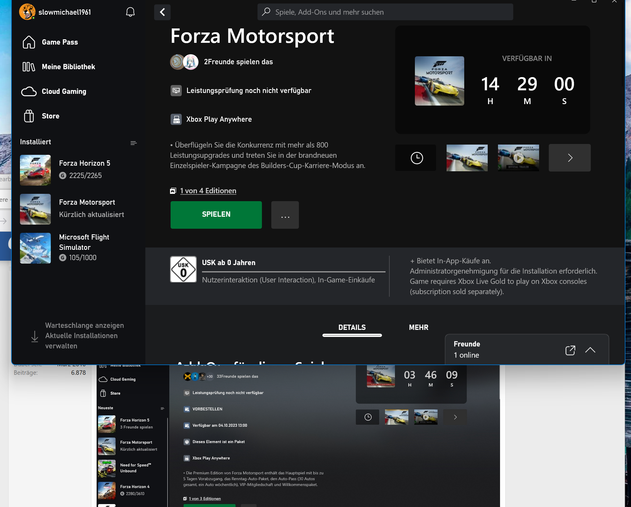Screen dimensions: 631x507
Task: Open Cloud Gaming section
Action: (x=54, y=91)
